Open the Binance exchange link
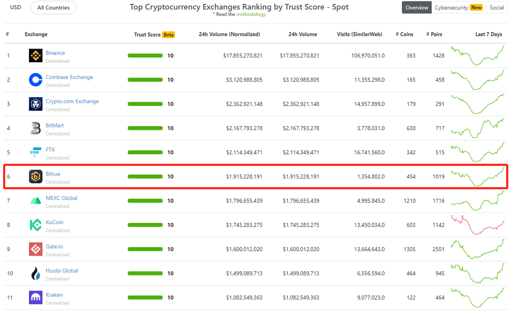 tap(55, 53)
